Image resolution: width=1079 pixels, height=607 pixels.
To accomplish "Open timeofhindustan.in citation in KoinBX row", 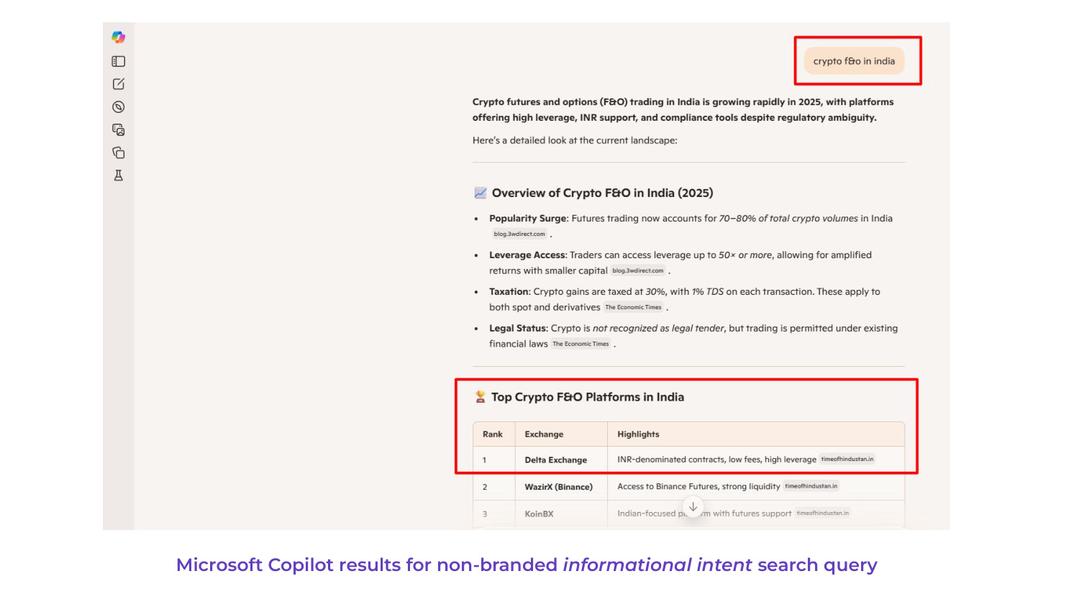I will click(822, 514).
